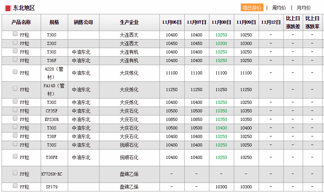This screenshot has height=193, width=324.
Task: Tick checkbox for Z30S 大连西太 row
Action: [x=15, y=42]
